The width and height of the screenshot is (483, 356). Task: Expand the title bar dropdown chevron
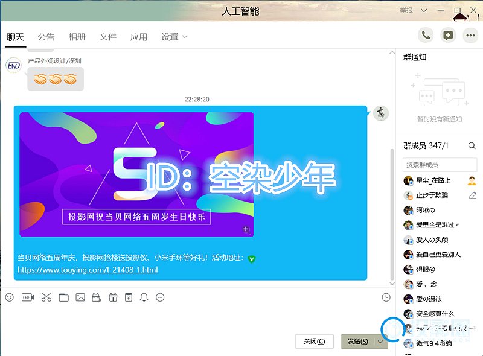[424, 10]
